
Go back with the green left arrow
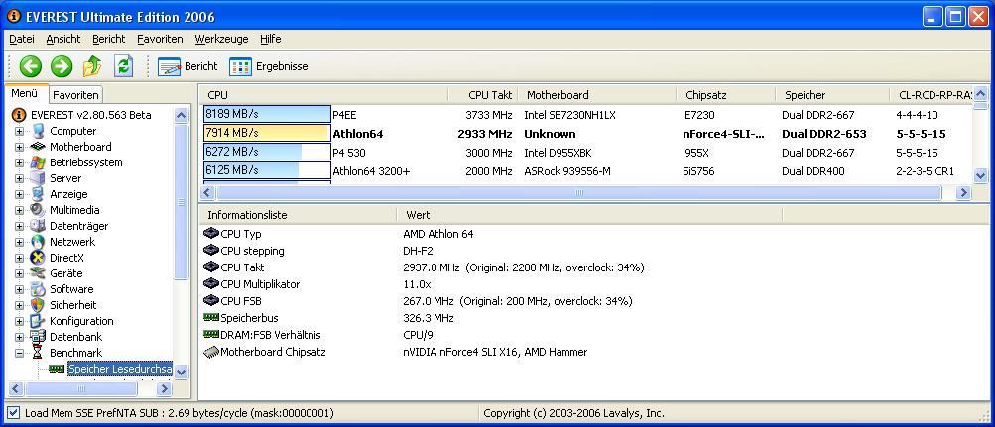(x=30, y=66)
